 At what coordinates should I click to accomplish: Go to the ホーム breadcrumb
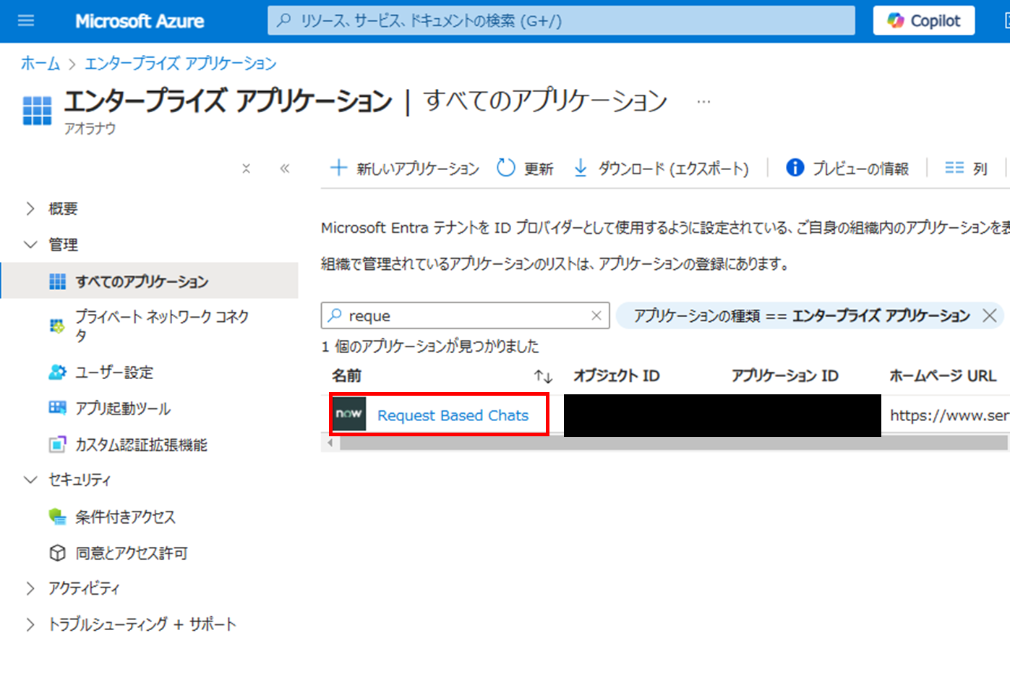point(40,64)
